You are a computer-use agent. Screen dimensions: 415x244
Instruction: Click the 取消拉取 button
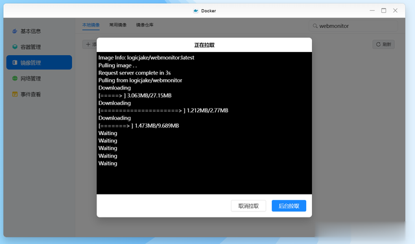coord(248,206)
